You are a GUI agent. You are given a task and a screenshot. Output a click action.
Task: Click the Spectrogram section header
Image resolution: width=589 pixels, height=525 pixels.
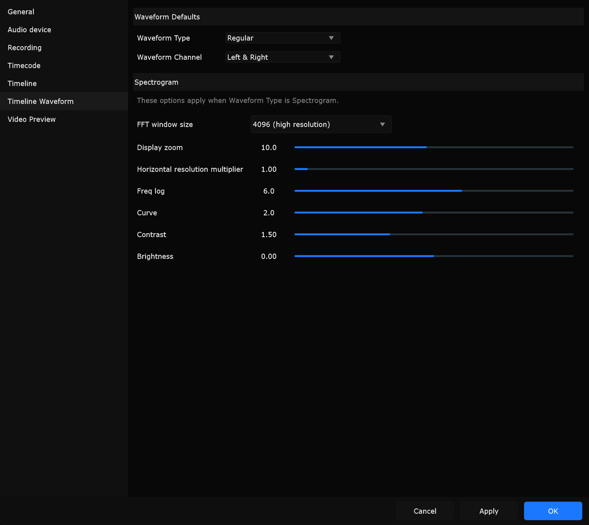click(x=359, y=82)
